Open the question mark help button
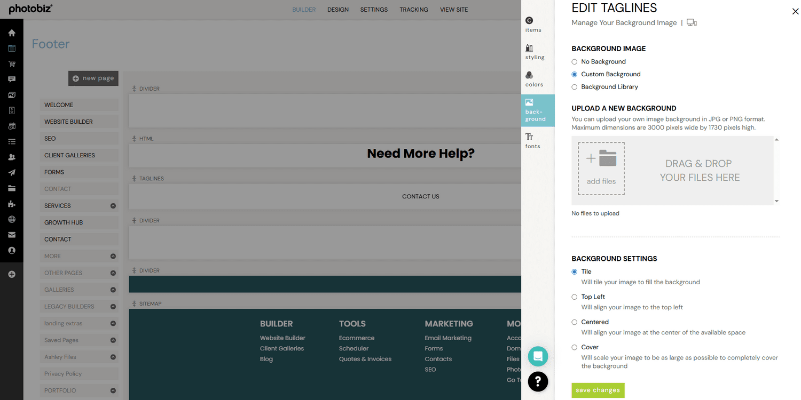The image size is (801, 400). tap(538, 381)
